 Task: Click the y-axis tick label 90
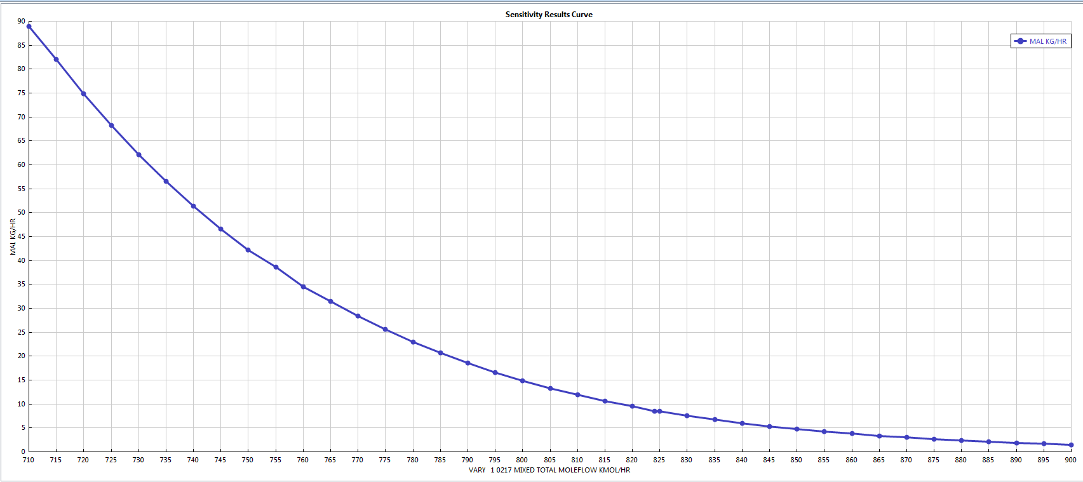coord(22,21)
